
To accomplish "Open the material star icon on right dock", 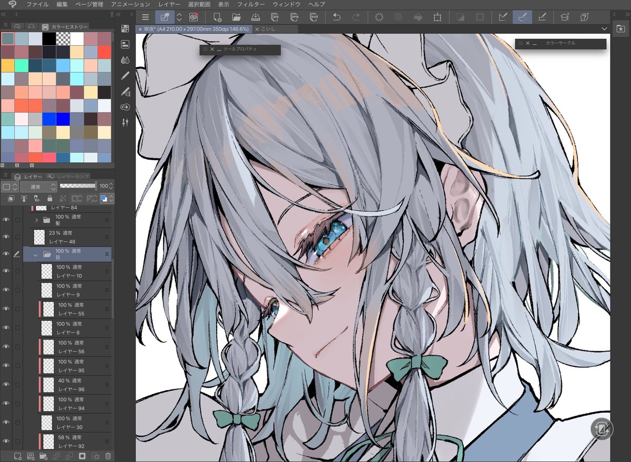I will (x=620, y=28).
